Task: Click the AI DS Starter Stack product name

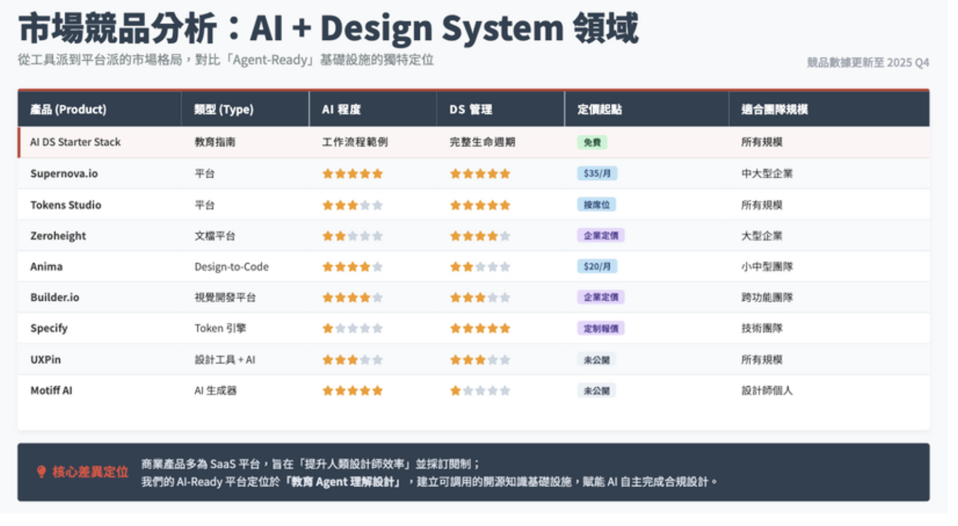Action: 76,142
